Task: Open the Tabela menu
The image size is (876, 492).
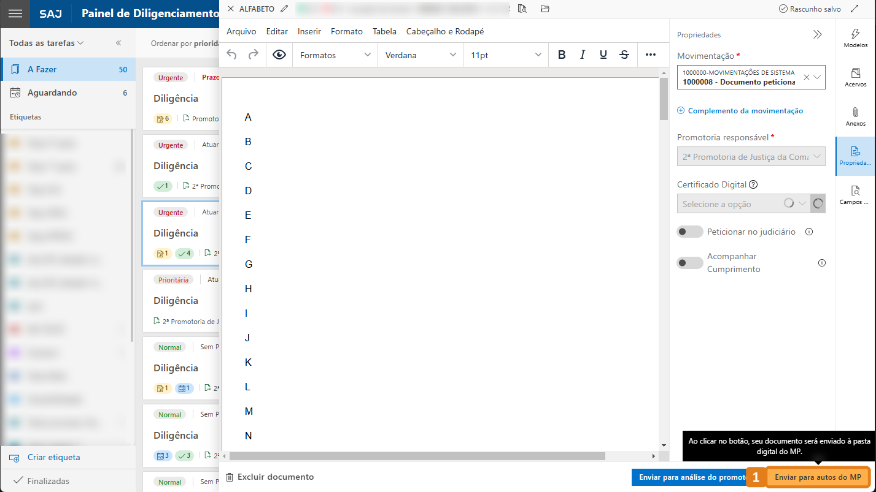Action: pyautogui.click(x=384, y=31)
